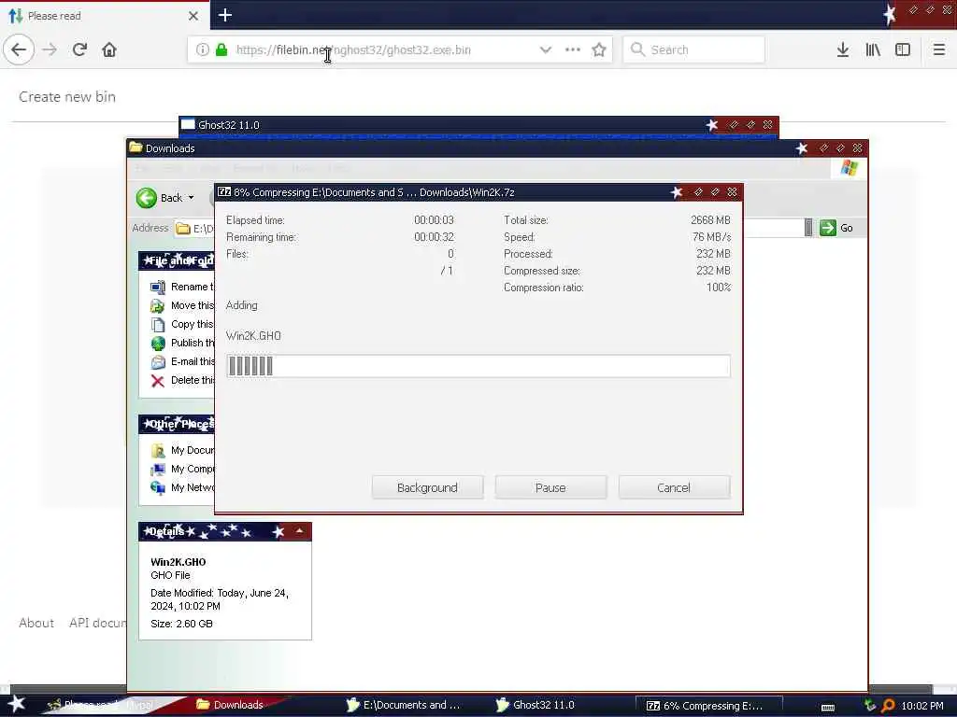Open Firefox library icon
Screen dimensions: 957x717
click(873, 50)
